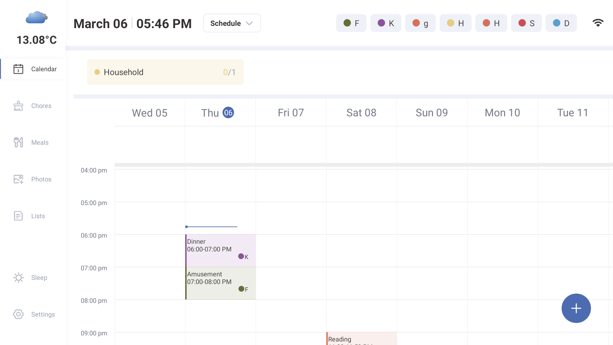Toggle the blue D member filter
613x345 pixels.
pyautogui.click(x=561, y=23)
